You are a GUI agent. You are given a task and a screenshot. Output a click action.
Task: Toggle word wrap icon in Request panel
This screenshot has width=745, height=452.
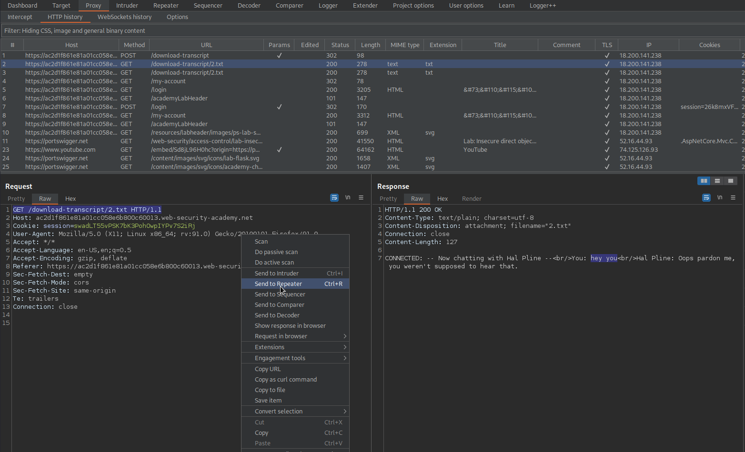[x=334, y=197]
